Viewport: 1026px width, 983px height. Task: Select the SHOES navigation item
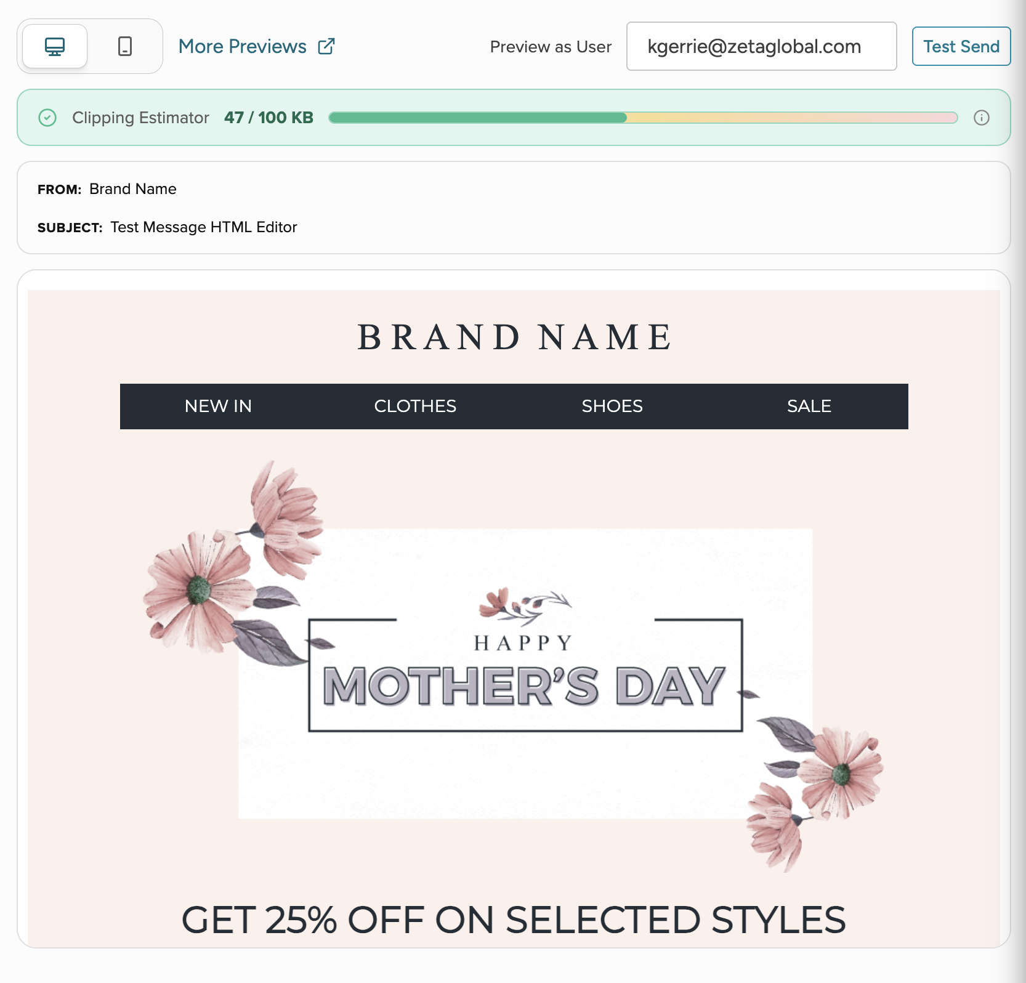[612, 406]
